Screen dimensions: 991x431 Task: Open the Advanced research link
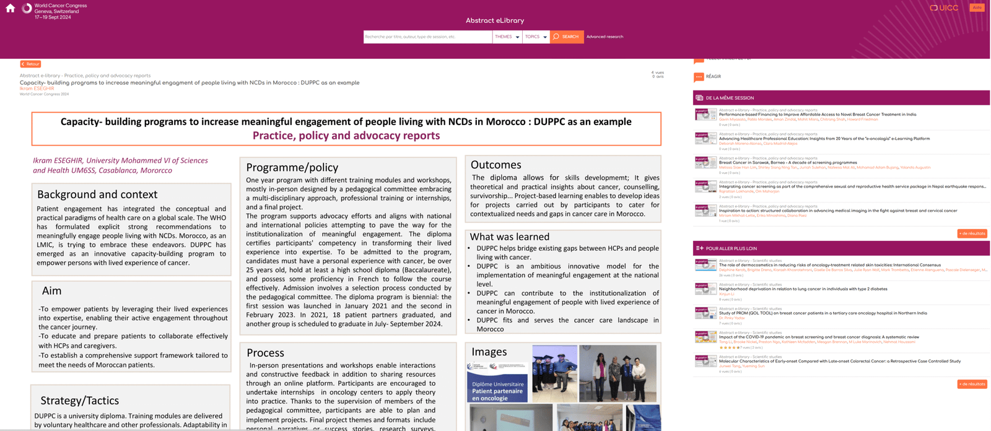(x=605, y=37)
